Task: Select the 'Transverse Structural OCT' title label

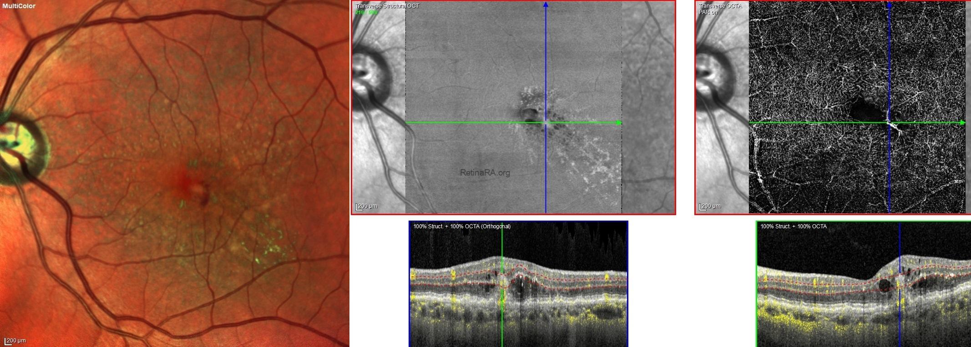Action: pos(387,6)
